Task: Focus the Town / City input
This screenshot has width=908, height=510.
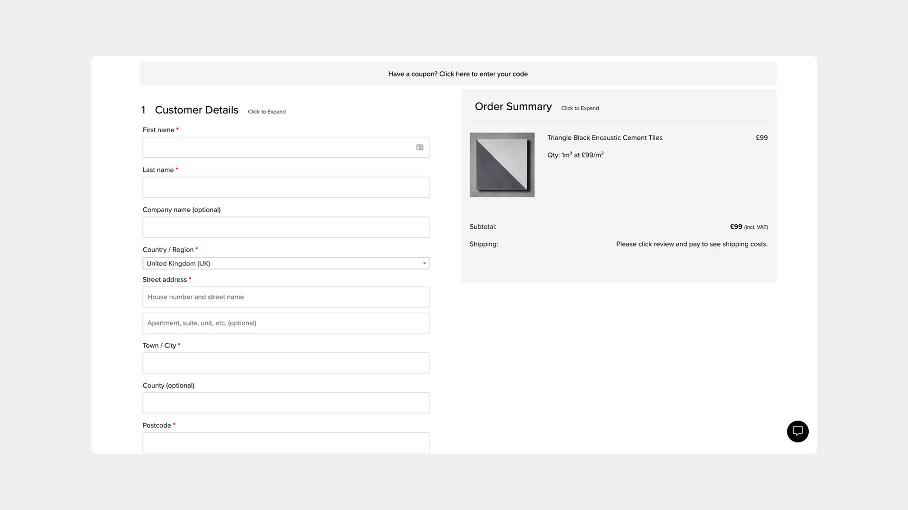Action: click(x=286, y=363)
